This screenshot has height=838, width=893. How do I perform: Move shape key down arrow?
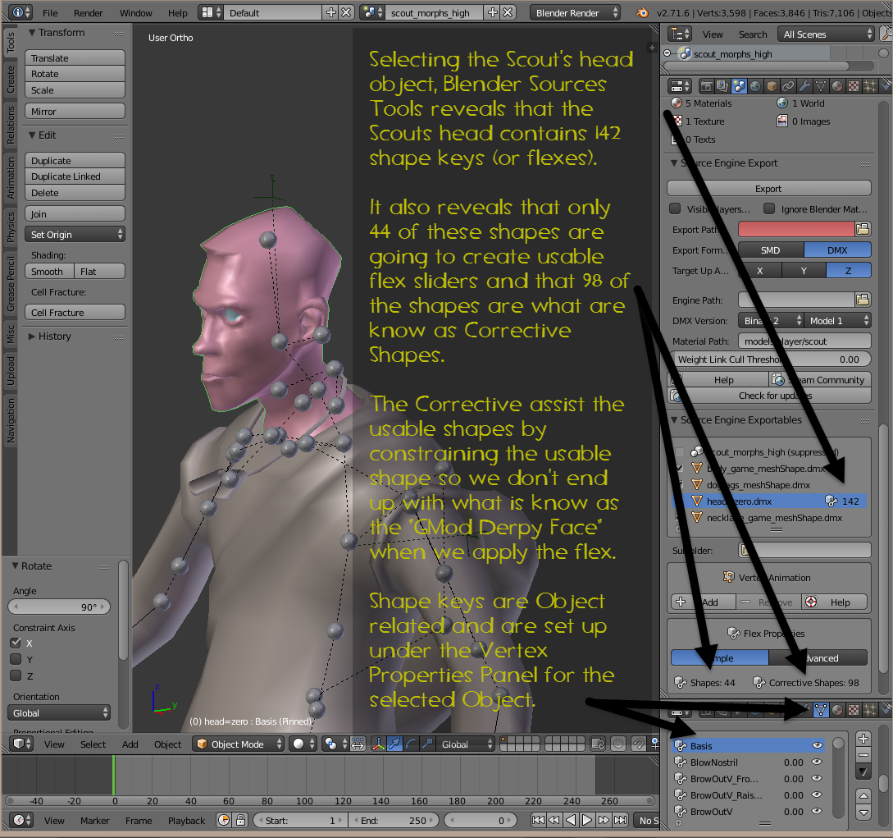click(863, 813)
